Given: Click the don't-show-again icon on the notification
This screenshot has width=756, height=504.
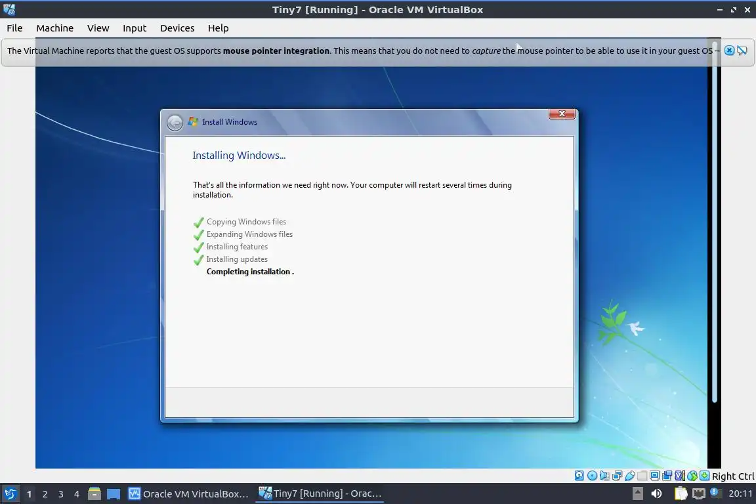Looking at the screenshot, I should coord(742,50).
